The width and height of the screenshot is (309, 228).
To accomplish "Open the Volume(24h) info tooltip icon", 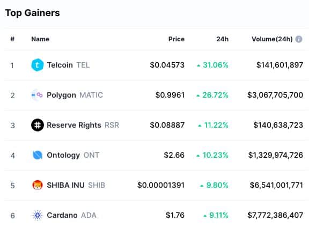I will click(299, 39).
